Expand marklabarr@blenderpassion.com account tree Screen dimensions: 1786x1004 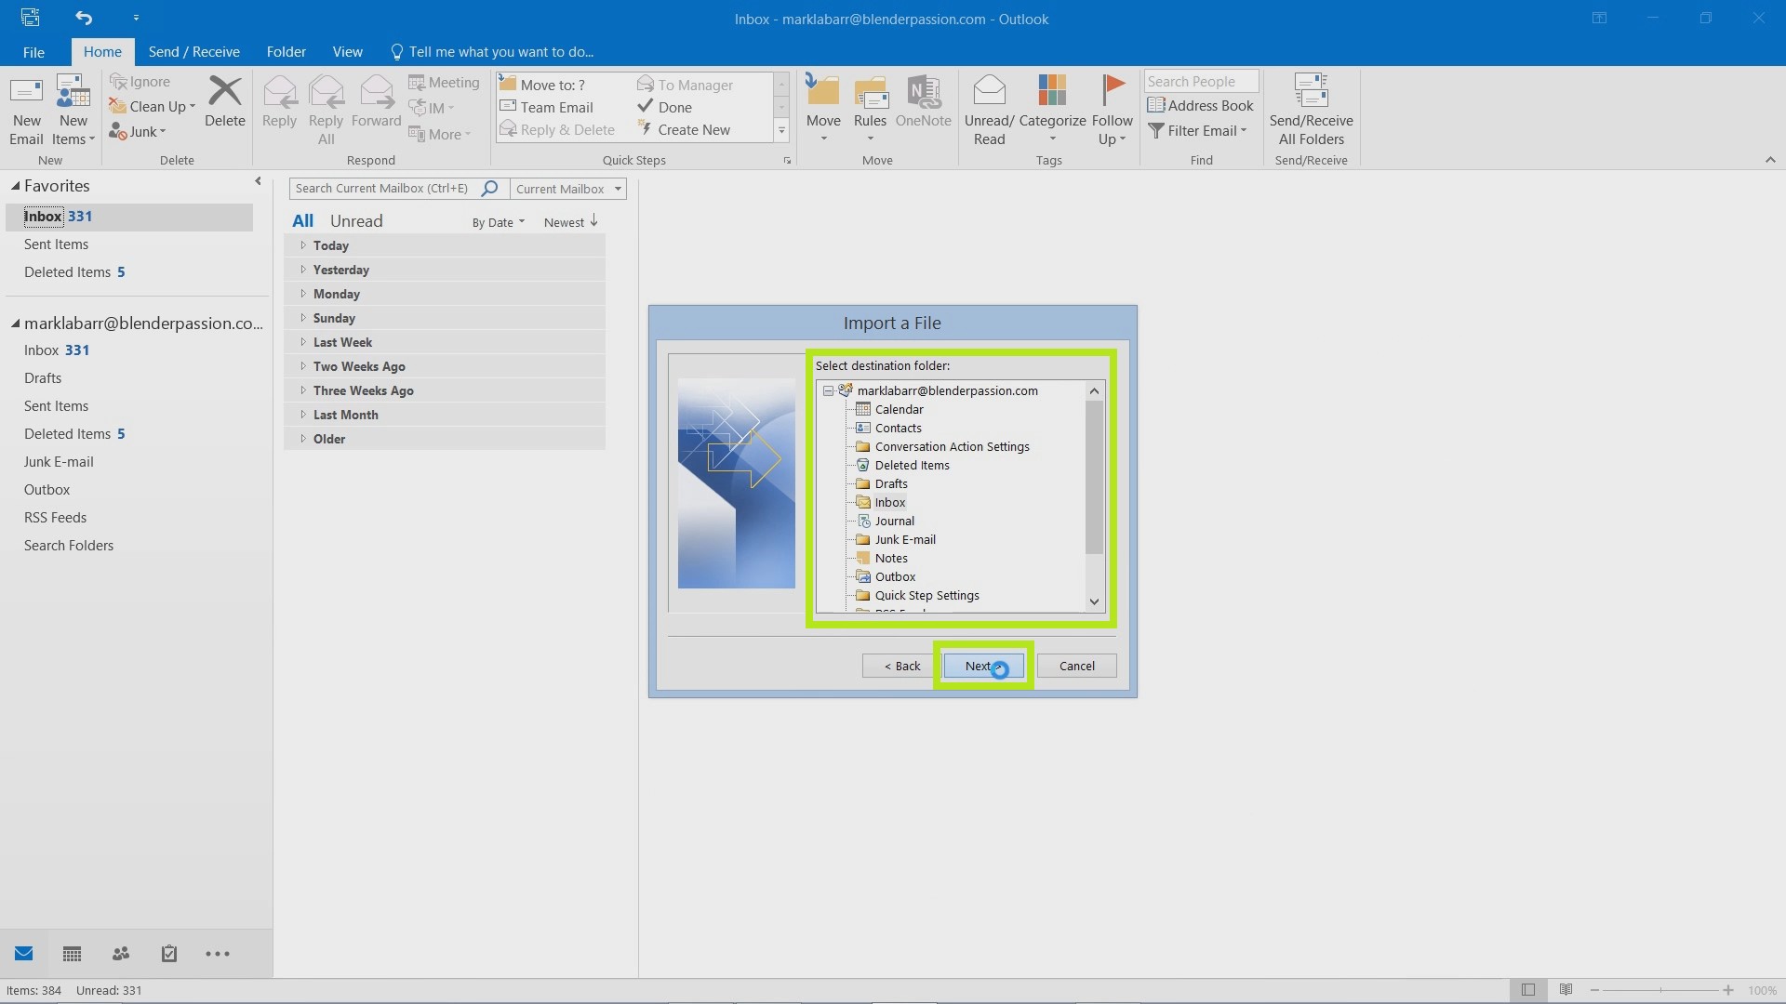829,390
